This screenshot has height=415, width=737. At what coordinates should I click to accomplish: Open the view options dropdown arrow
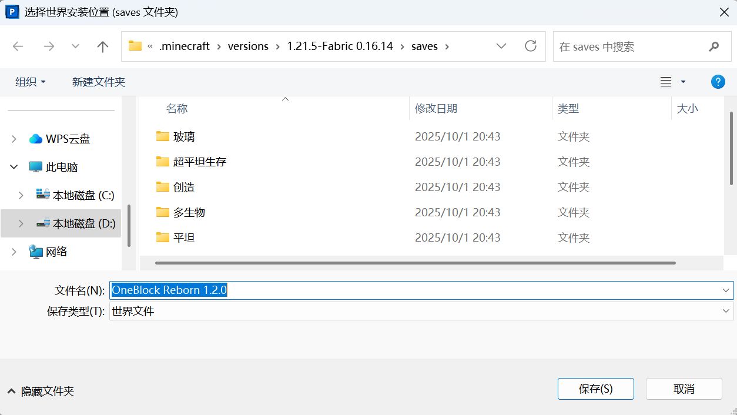click(683, 82)
